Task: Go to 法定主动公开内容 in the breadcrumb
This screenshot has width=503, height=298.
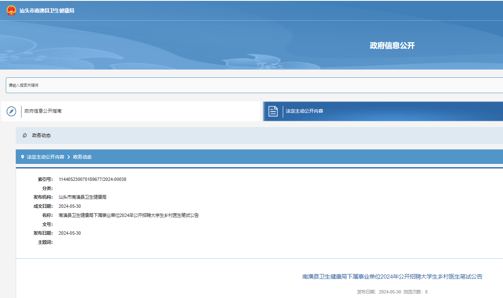Action: (46, 157)
